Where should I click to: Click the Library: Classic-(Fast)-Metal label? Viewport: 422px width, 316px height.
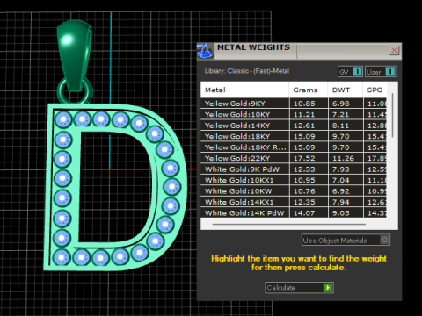coord(247,71)
